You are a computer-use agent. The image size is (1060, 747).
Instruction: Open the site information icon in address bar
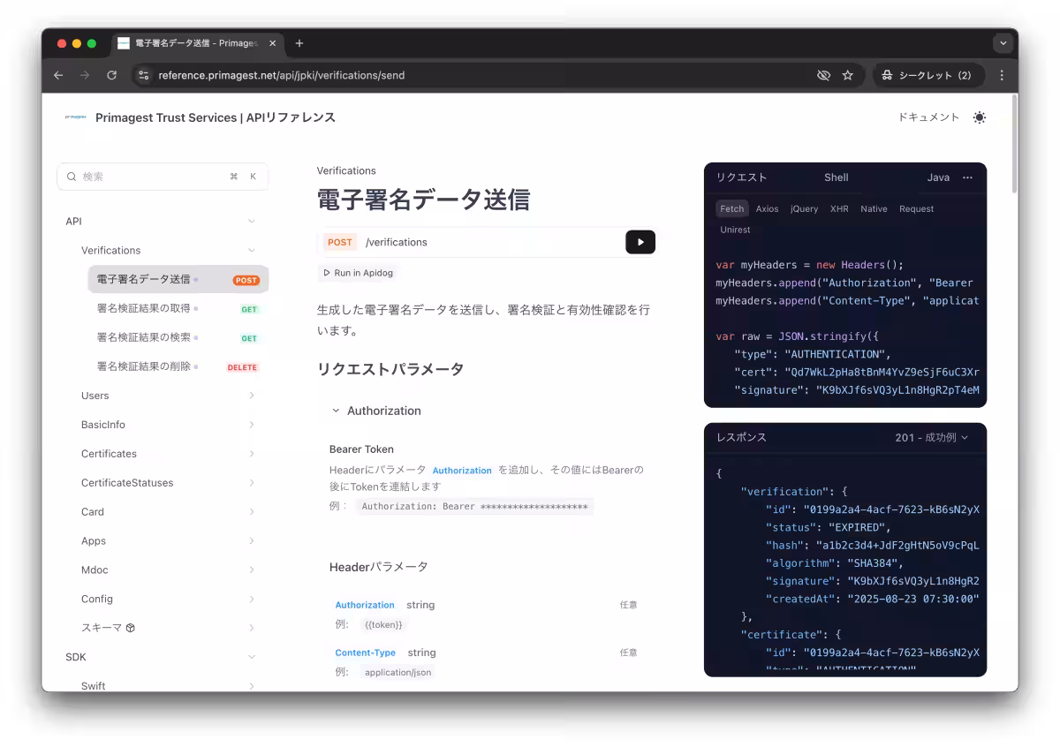144,75
